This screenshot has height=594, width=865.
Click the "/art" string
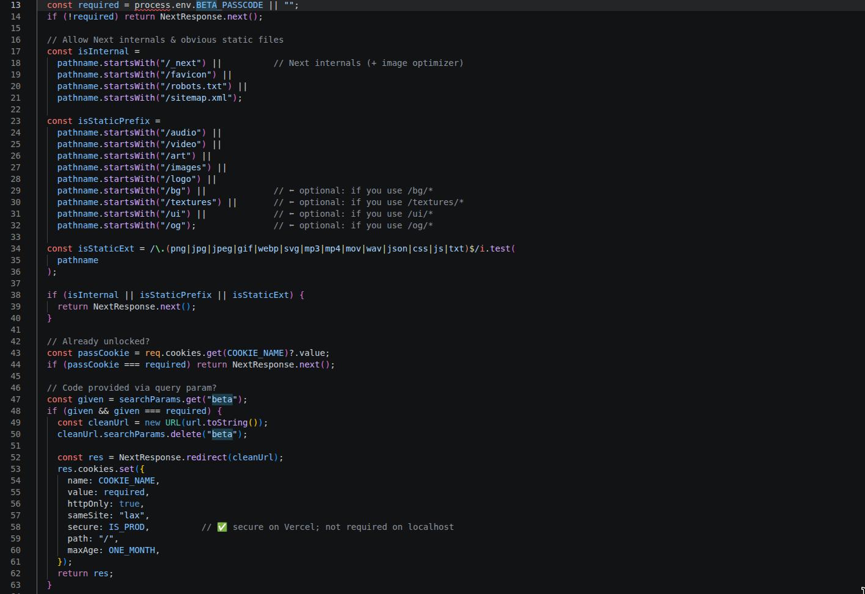[x=175, y=156]
